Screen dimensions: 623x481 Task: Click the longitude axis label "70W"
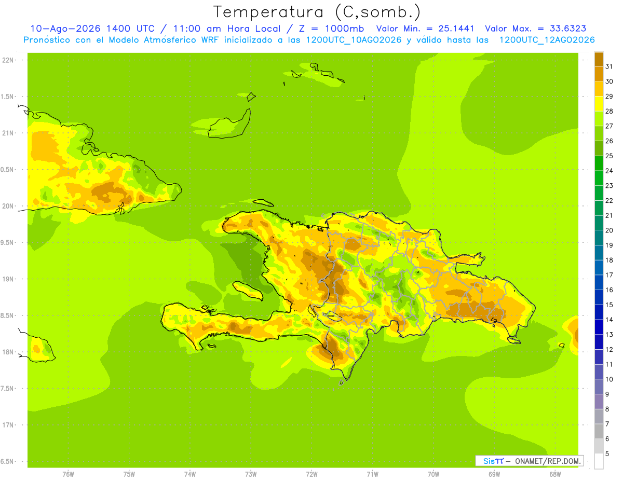(x=434, y=474)
